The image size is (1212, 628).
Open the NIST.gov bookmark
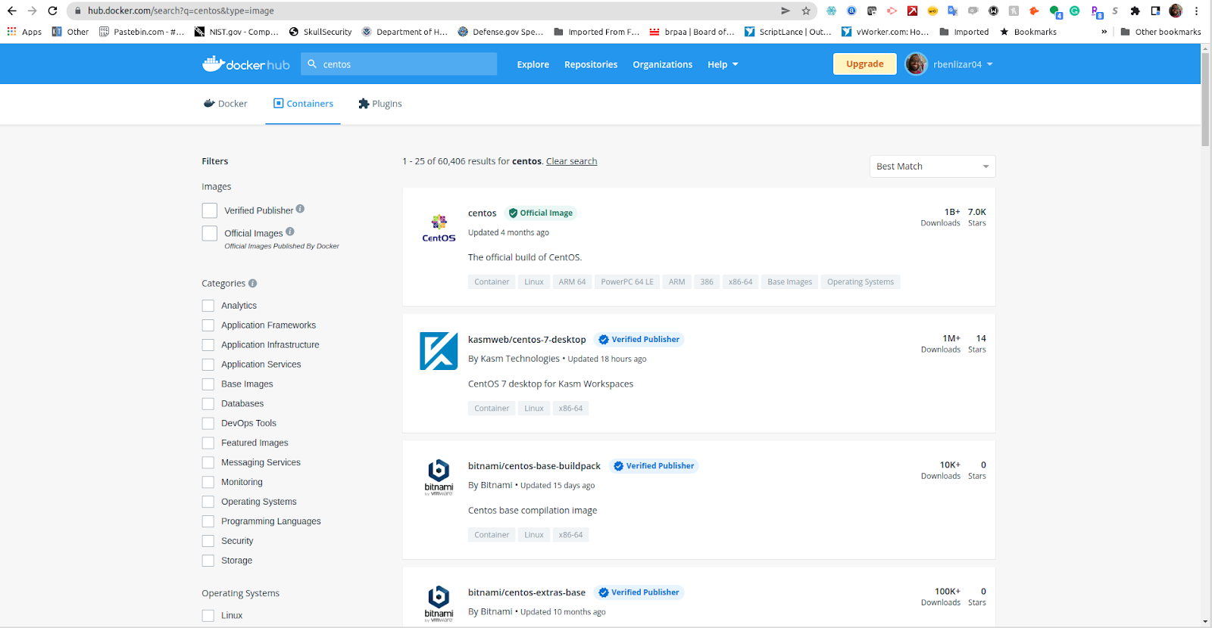(237, 32)
